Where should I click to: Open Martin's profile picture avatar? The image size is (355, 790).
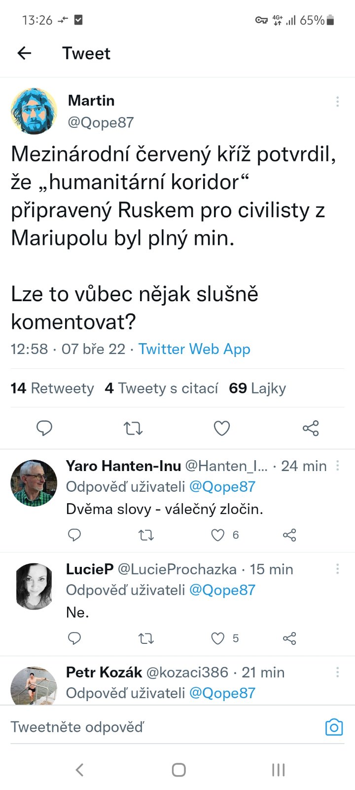point(34,111)
